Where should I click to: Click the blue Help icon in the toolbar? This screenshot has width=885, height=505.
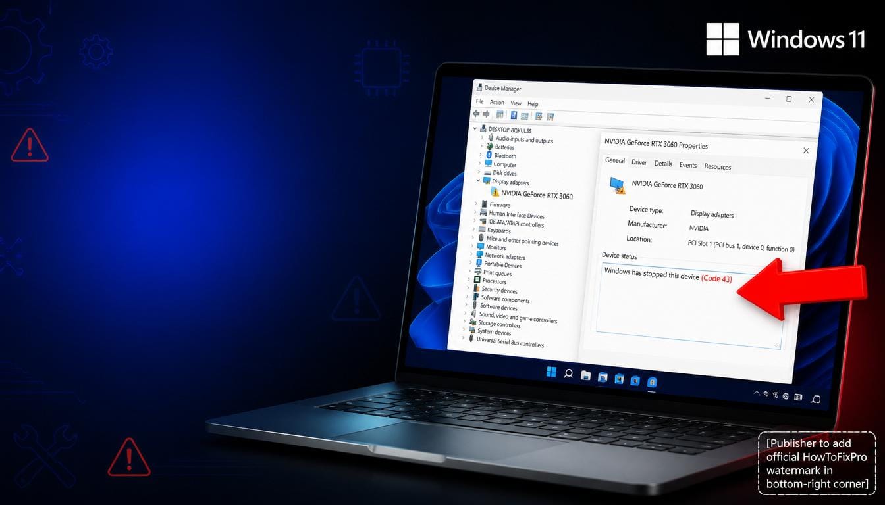pyautogui.click(x=514, y=115)
